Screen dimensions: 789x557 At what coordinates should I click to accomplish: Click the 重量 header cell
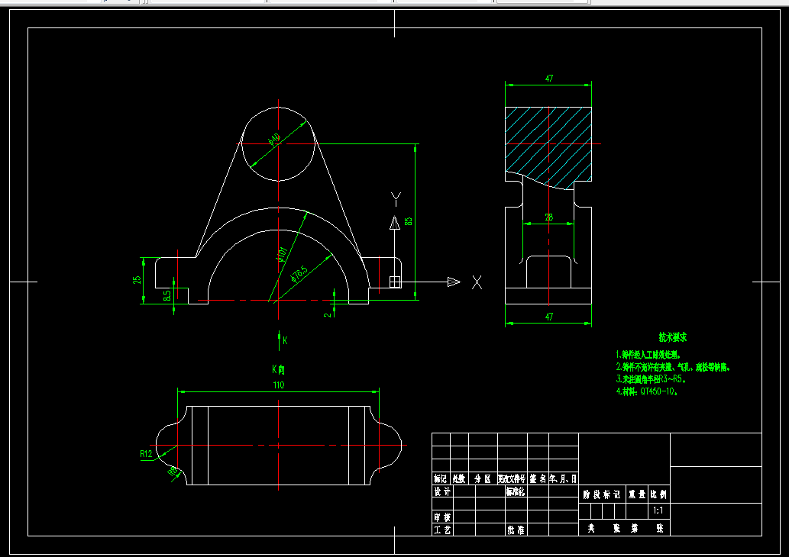[637, 494]
